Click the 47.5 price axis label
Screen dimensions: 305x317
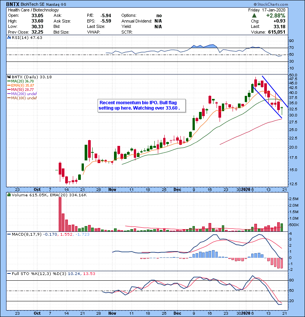(x=293, y=79)
